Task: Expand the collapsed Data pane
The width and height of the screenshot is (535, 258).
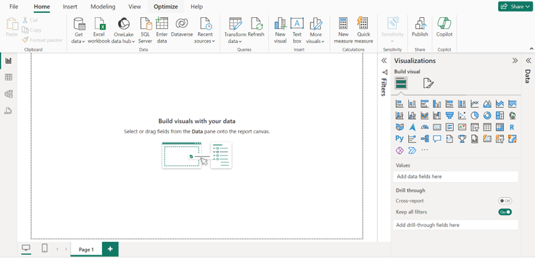Action: click(x=528, y=60)
